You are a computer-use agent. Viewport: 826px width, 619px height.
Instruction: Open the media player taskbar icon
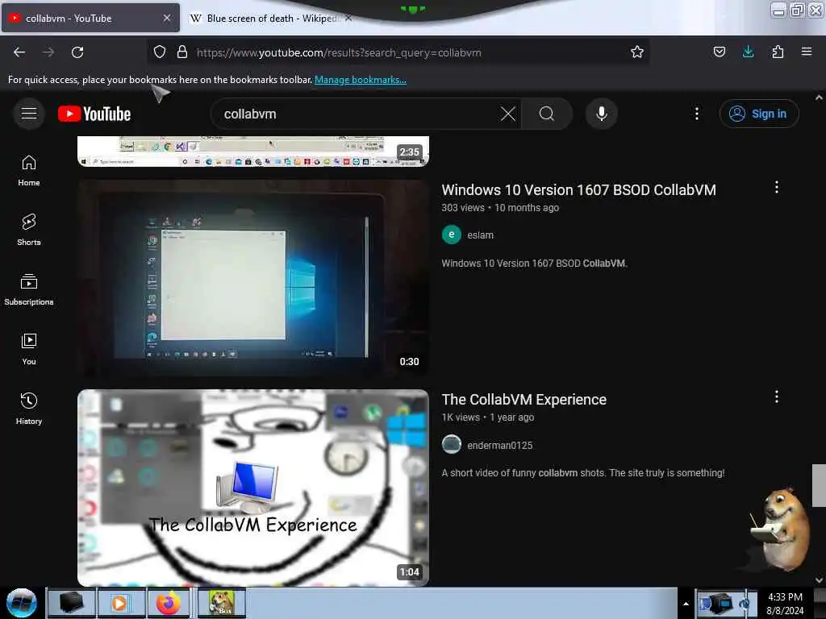tap(120, 603)
